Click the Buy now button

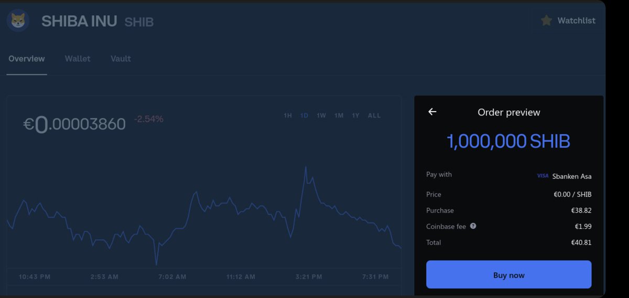(x=508, y=274)
